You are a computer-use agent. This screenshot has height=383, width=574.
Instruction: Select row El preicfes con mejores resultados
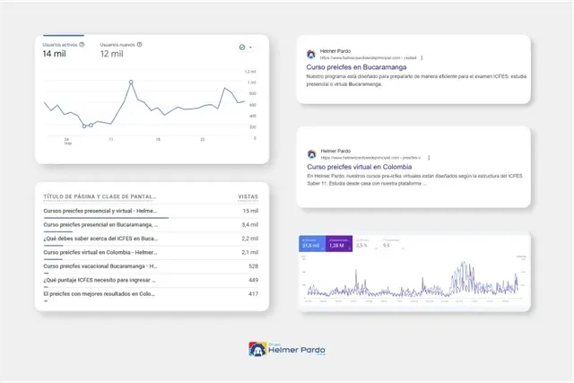(x=151, y=294)
